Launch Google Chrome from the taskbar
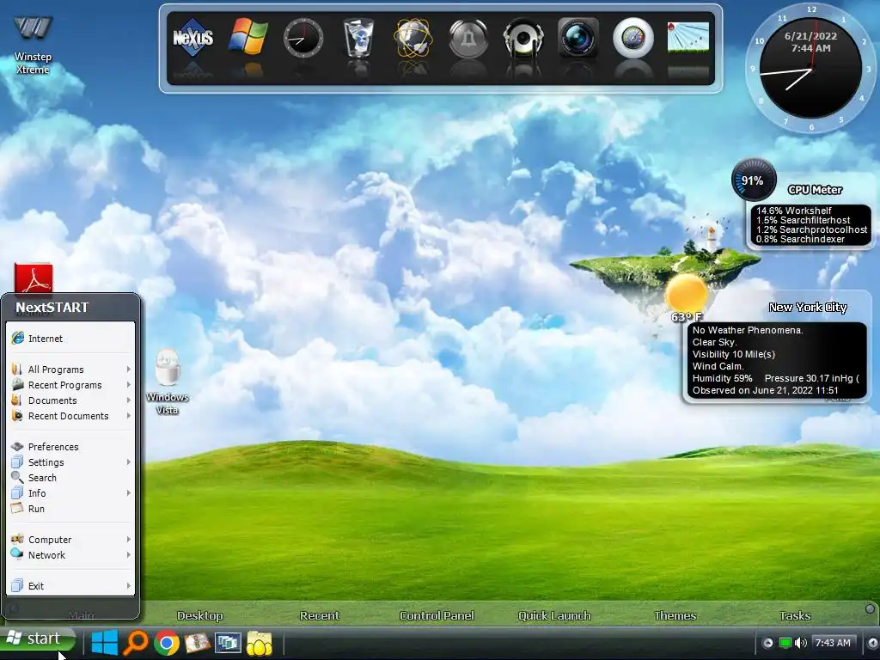The width and height of the screenshot is (880, 660). [166, 643]
